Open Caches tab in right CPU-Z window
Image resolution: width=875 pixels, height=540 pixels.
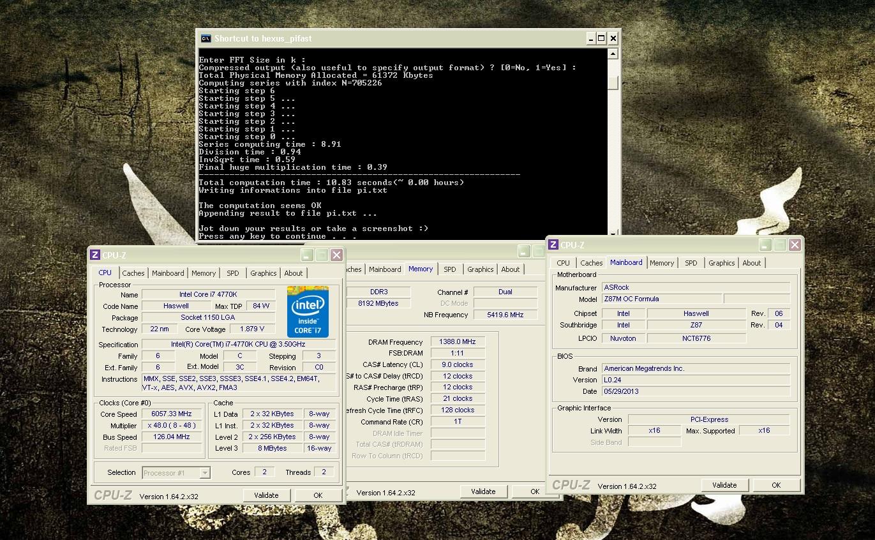[x=592, y=263]
